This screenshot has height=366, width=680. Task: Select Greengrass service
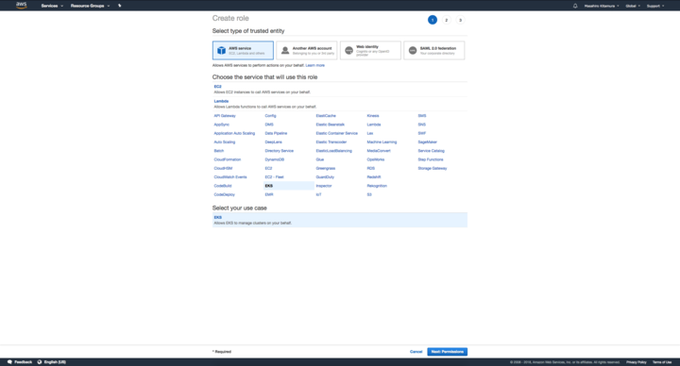point(325,168)
